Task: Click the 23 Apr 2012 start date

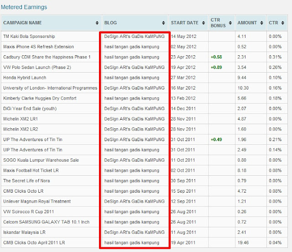Action: [x=183, y=57]
